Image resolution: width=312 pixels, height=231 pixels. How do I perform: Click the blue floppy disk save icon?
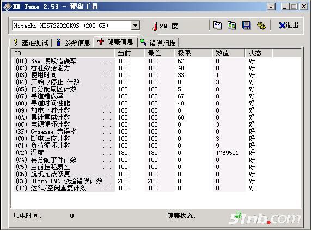pyautogui.click(x=246, y=26)
